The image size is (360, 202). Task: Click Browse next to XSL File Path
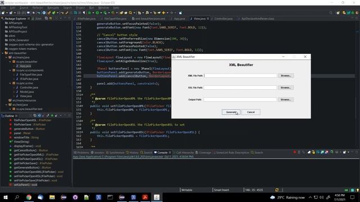[x=286, y=88]
